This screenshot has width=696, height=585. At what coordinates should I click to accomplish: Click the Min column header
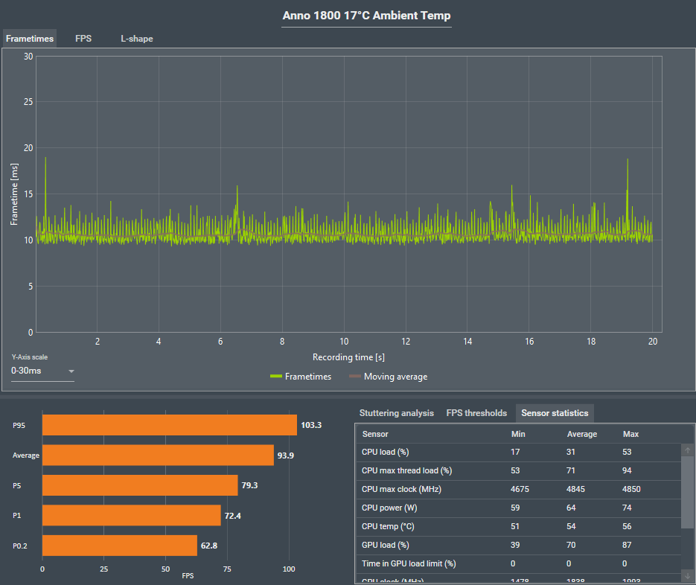click(x=518, y=434)
